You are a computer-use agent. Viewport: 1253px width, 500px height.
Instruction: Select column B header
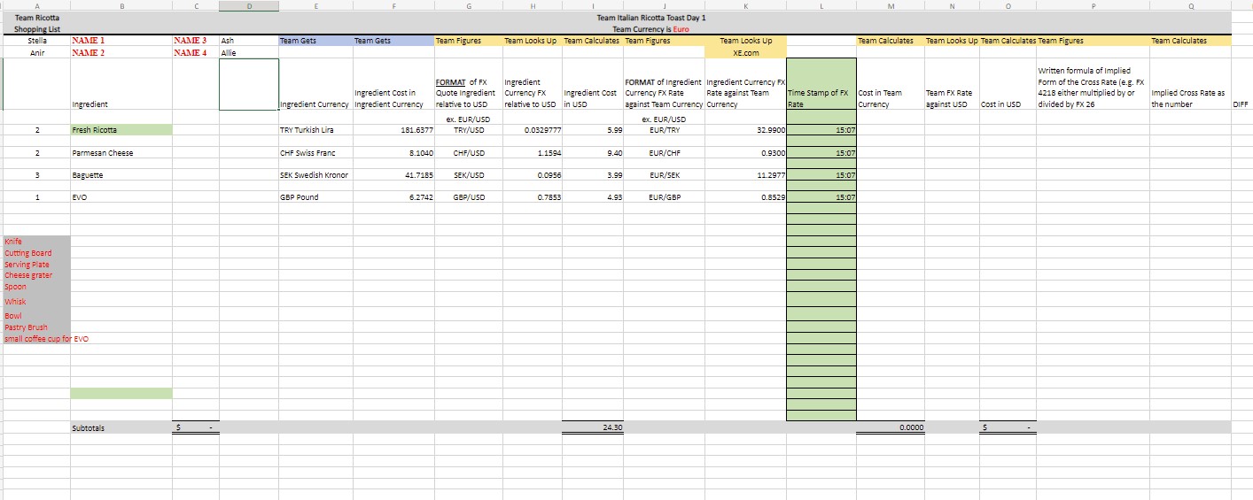tap(121, 5)
